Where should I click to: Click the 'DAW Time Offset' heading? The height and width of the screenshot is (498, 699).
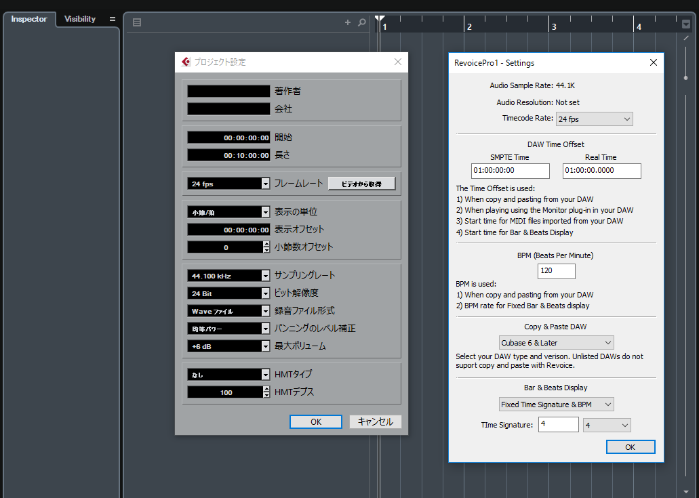pos(556,144)
